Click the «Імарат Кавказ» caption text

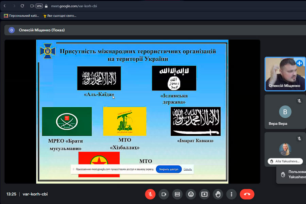(195, 140)
